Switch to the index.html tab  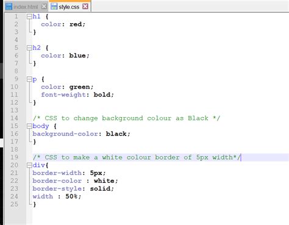[26, 7]
